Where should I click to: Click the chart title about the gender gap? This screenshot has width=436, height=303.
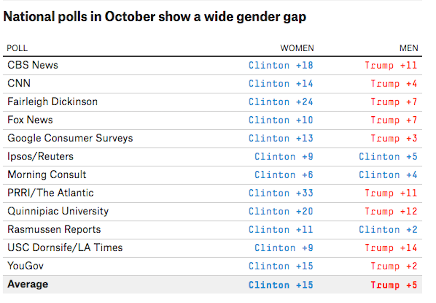click(154, 17)
